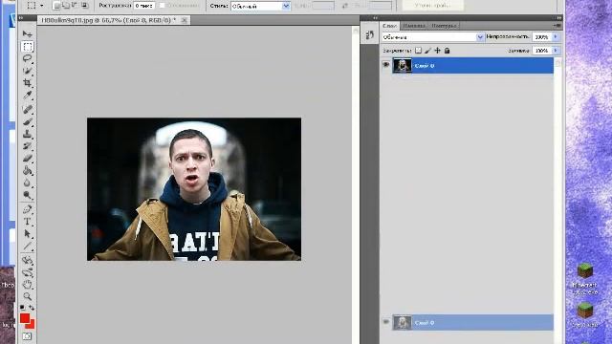Open the Opacity slider arrow

tap(556, 36)
